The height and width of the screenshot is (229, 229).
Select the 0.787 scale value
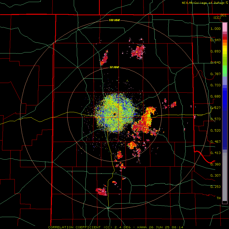[x=216, y=74]
